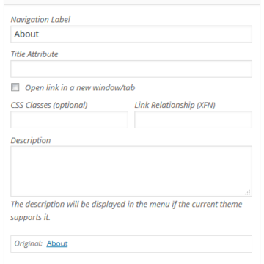Click the 'Original:' label text
This screenshot has width=264, height=264.
29,243
